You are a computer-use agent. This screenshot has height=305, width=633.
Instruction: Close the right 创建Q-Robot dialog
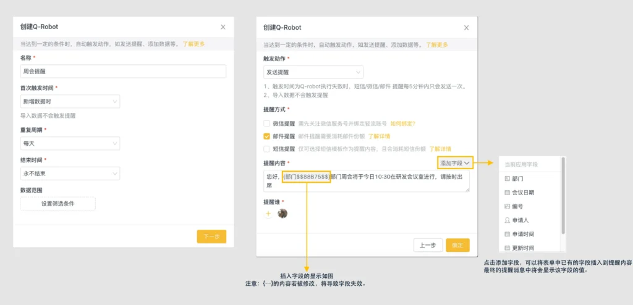466,27
